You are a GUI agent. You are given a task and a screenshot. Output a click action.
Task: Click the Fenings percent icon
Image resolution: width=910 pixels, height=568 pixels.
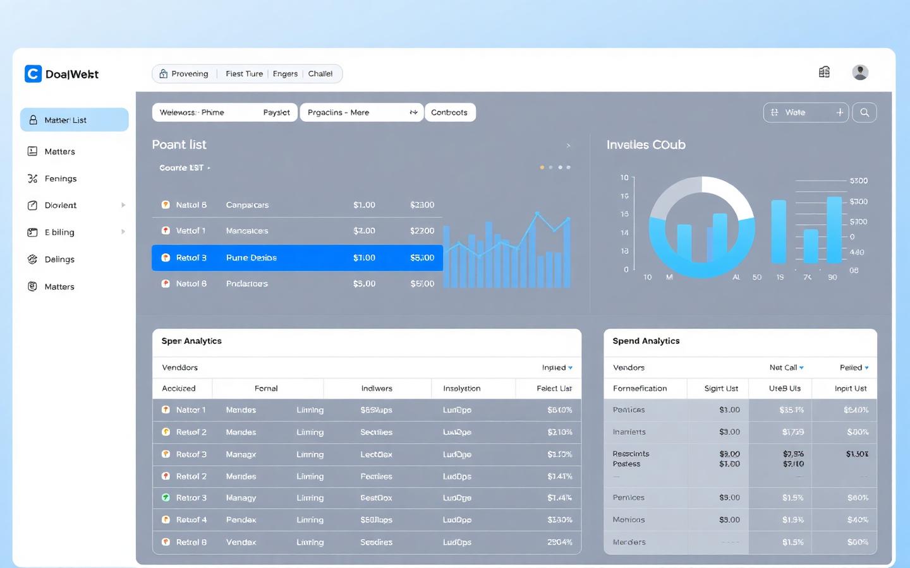(32, 179)
